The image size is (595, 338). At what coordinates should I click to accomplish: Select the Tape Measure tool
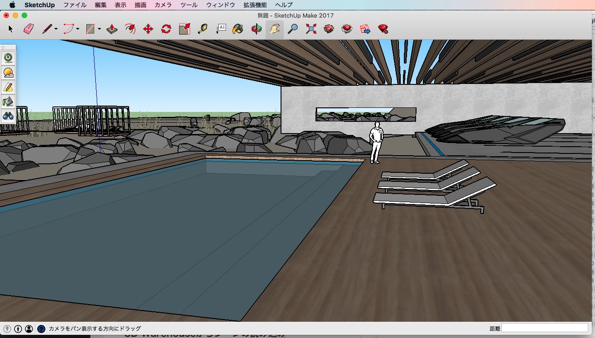pyautogui.click(x=202, y=29)
